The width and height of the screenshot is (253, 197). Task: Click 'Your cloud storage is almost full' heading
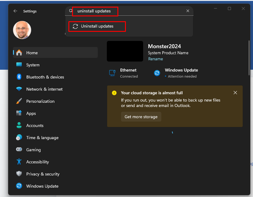[x=152, y=93]
